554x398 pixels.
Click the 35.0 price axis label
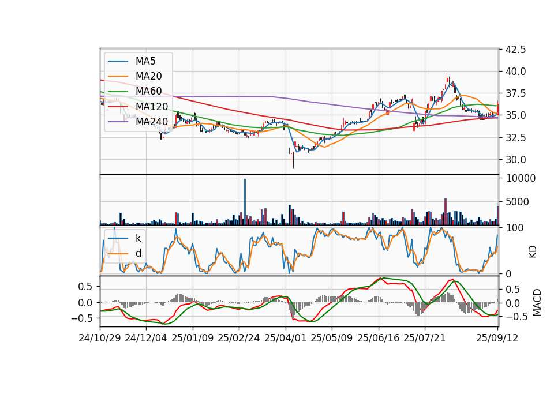[x=515, y=115]
